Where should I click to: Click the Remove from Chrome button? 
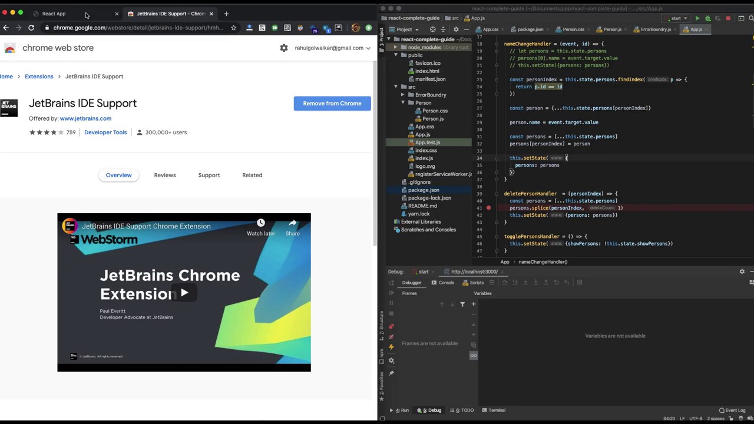click(x=332, y=104)
